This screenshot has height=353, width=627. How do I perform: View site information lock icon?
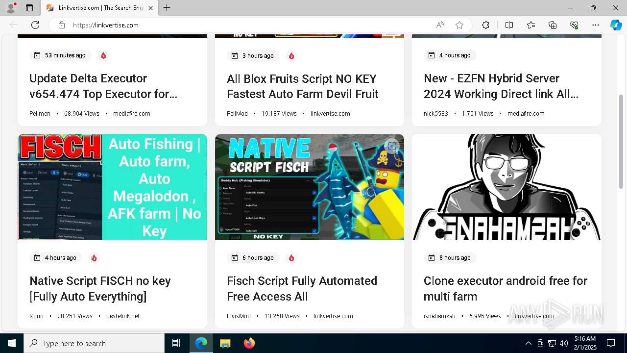[62, 25]
